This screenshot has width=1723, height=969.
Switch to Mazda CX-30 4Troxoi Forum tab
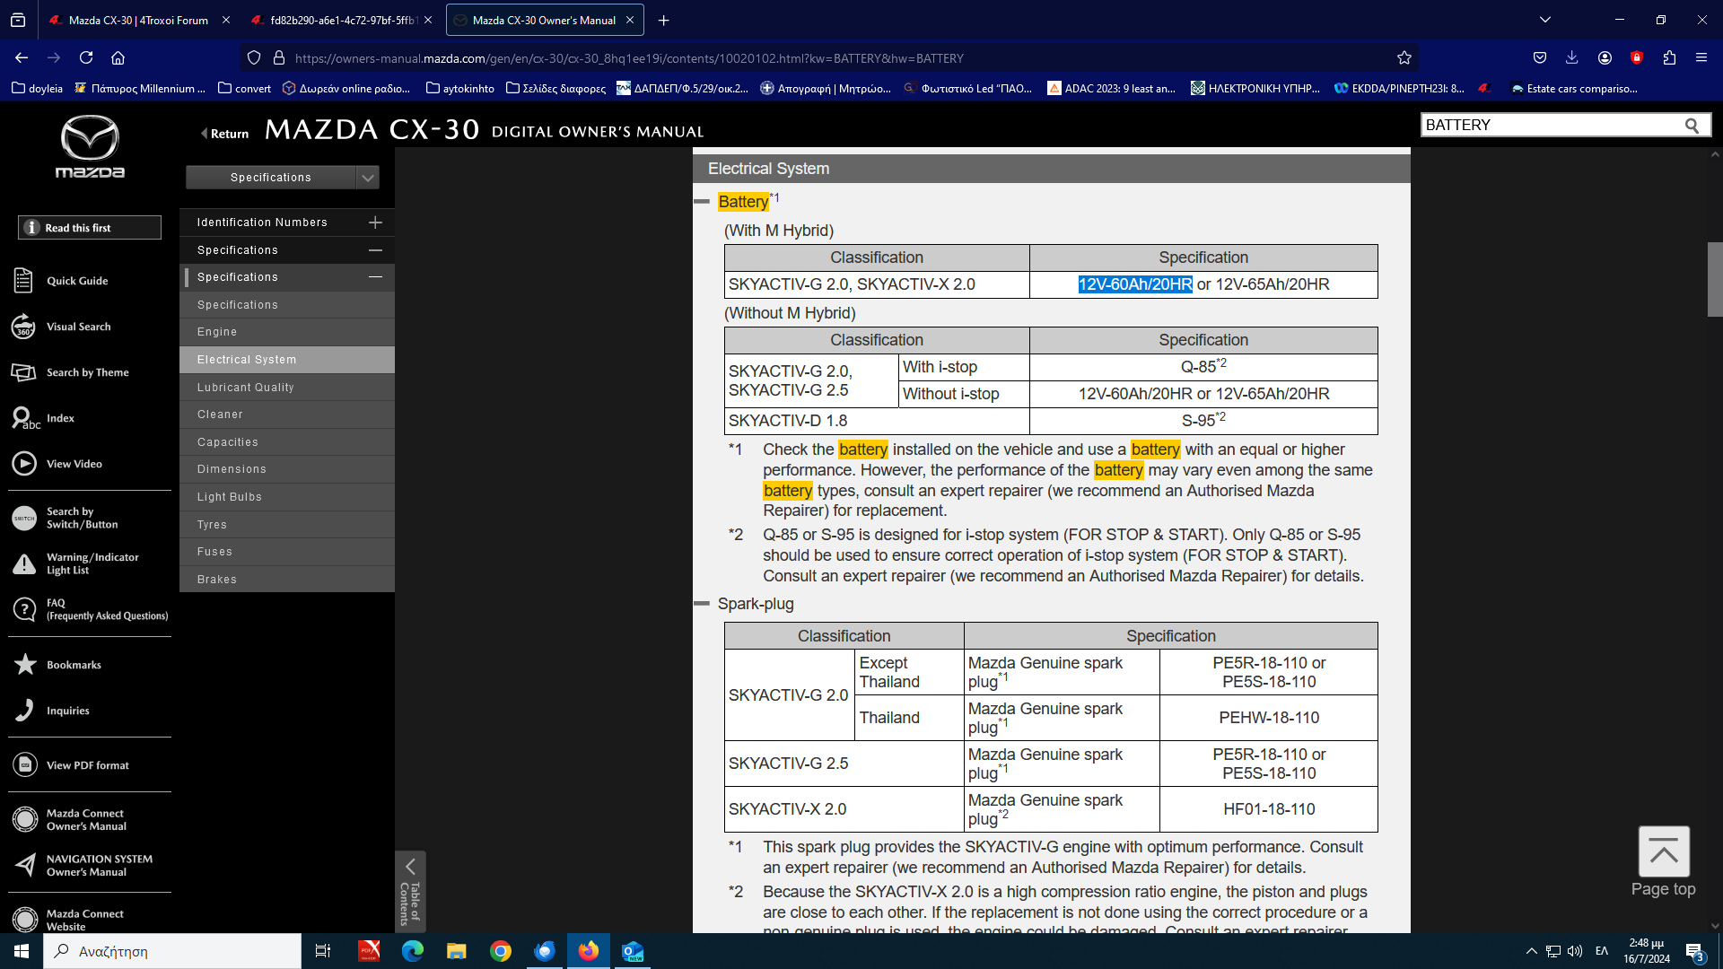[x=138, y=20]
